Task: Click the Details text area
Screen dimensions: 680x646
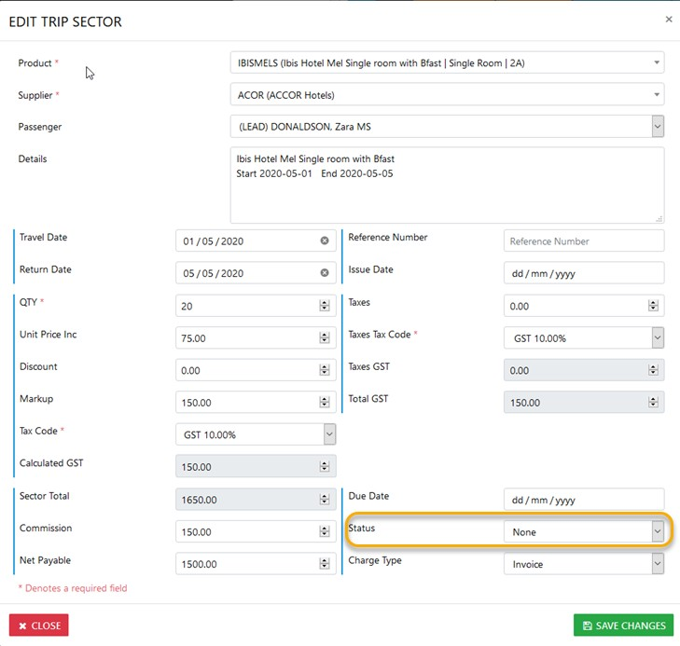Action: click(447, 185)
